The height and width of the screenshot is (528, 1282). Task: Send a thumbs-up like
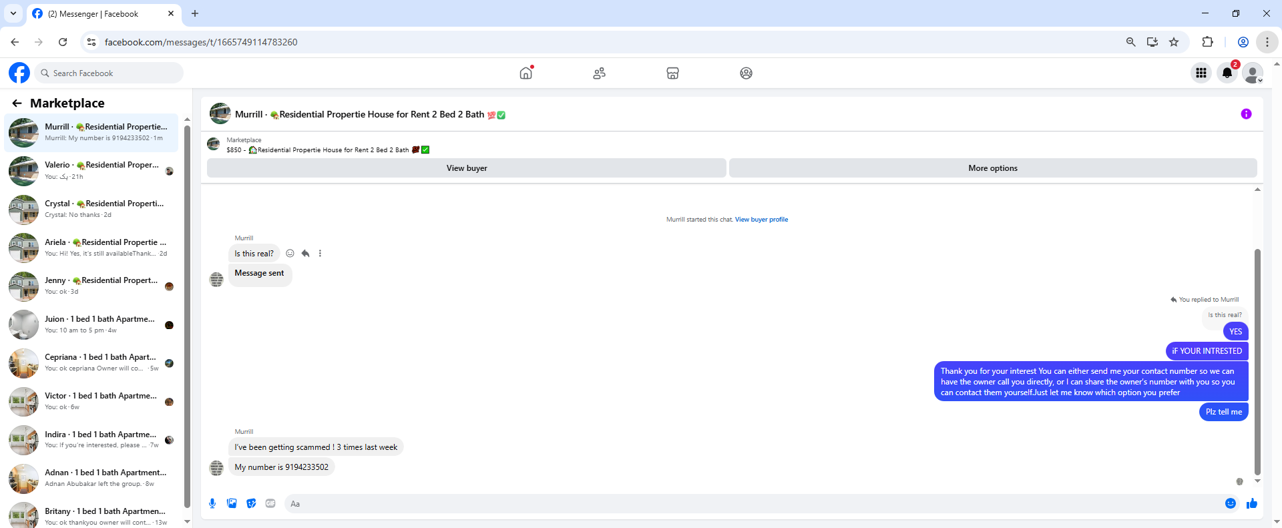1252,503
